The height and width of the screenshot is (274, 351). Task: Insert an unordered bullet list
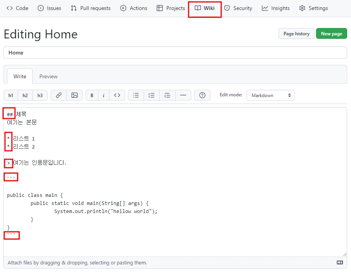pos(136,95)
